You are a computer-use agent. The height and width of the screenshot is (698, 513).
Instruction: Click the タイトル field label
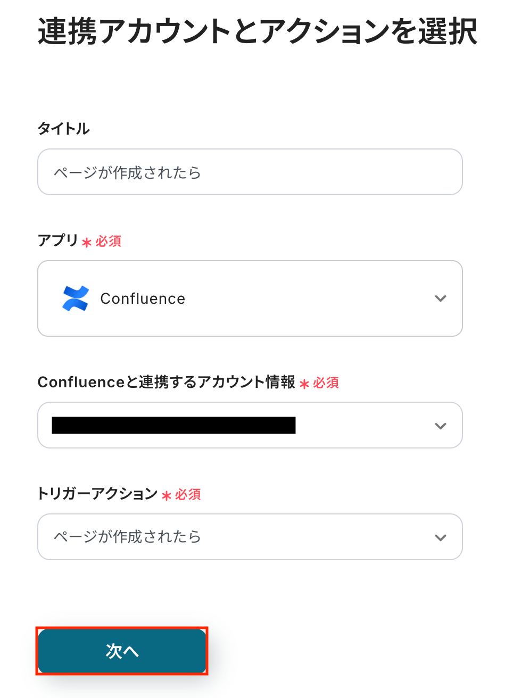point(64,129)
